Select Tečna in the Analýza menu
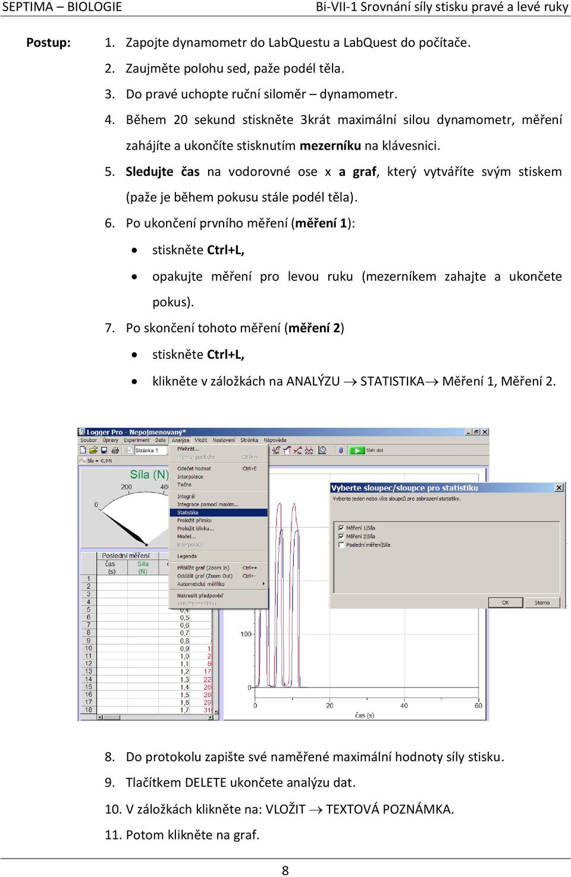 218,484
